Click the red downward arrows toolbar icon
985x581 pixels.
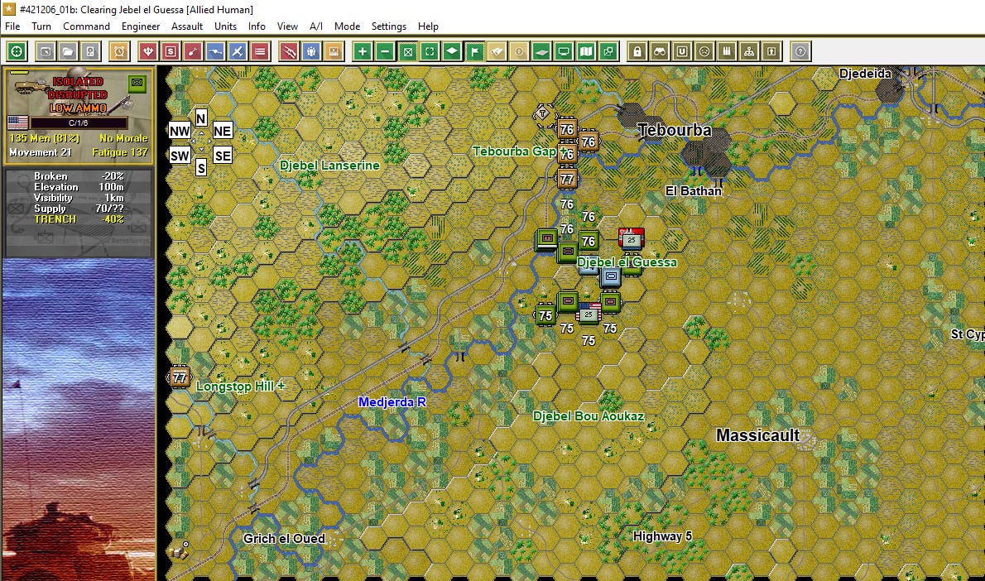tap(147, 51)
